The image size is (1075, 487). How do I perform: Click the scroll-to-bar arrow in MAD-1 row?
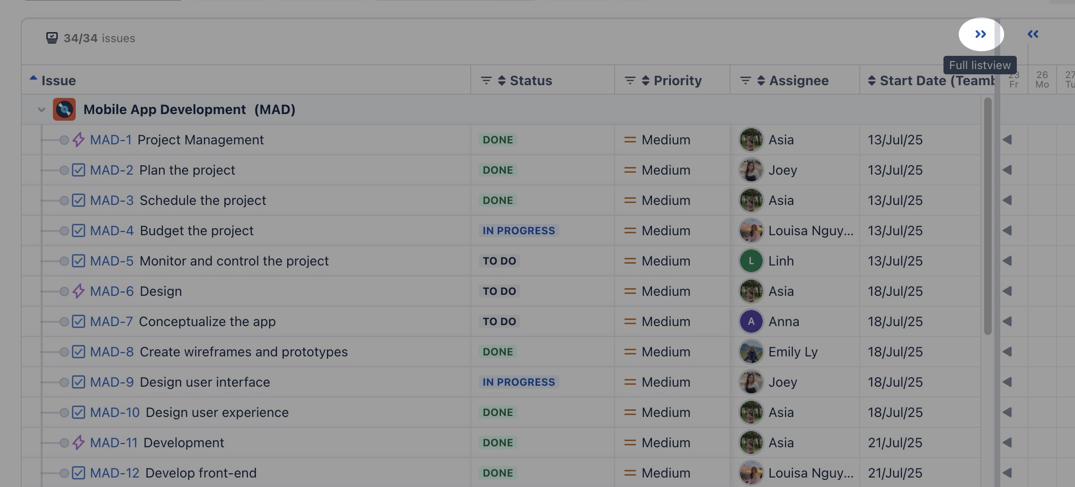coord(1007,140)
